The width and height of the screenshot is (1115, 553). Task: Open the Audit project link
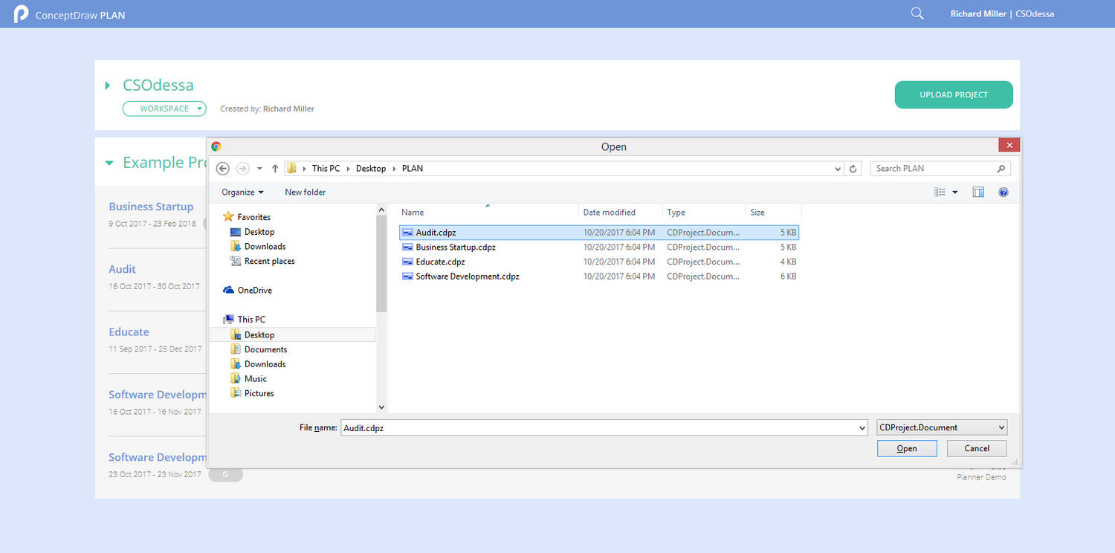[123, 269]
